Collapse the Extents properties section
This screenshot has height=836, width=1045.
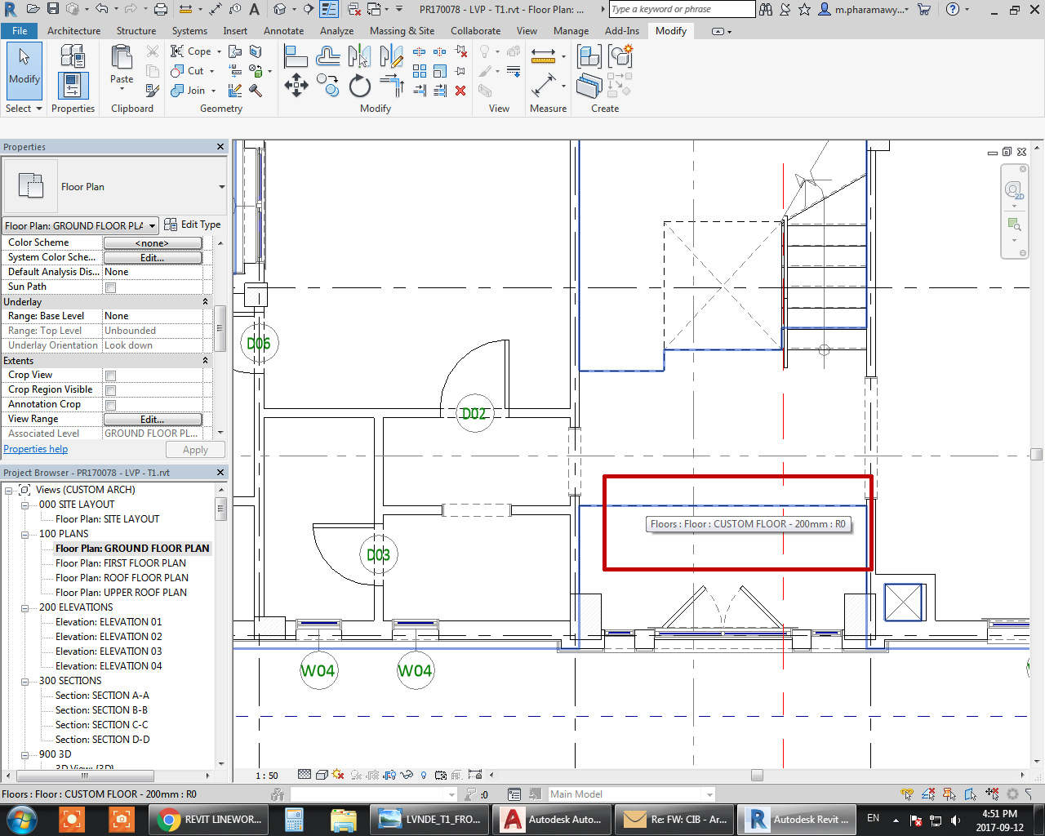205,361
